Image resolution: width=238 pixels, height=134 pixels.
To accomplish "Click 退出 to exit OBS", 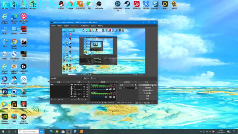I will click(148, 99).
